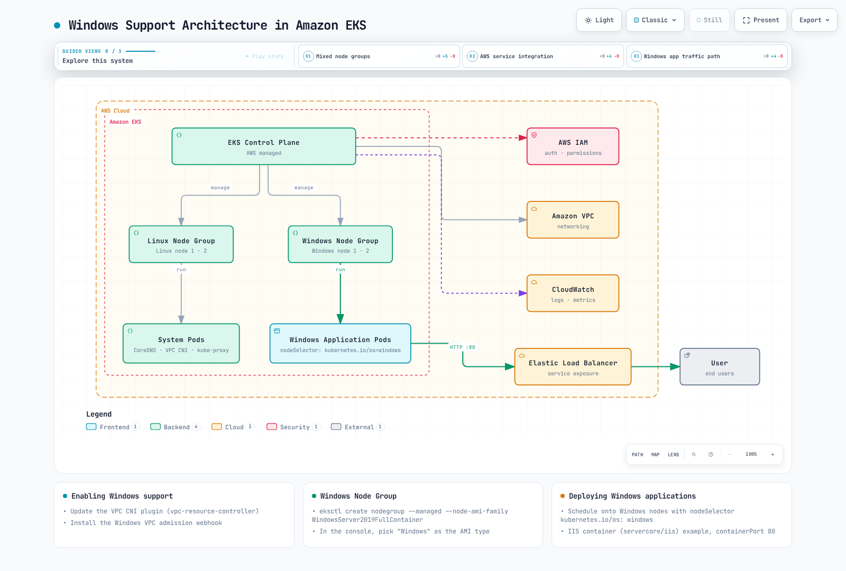Open the Classic style dropdown
846x571 pixels.
pyautogui.click(x=655, y=20)
